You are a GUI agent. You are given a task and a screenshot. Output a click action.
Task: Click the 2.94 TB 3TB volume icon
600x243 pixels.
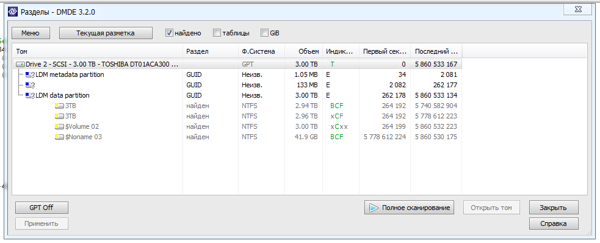coord(59,106)
